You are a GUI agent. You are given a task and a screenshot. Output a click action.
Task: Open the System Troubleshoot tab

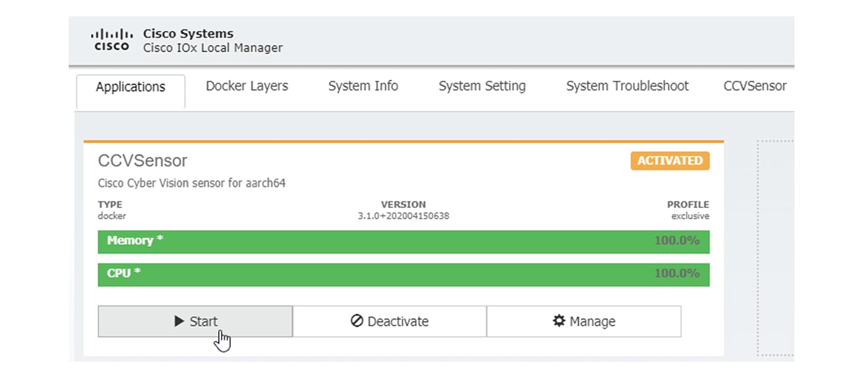point(627,86)
